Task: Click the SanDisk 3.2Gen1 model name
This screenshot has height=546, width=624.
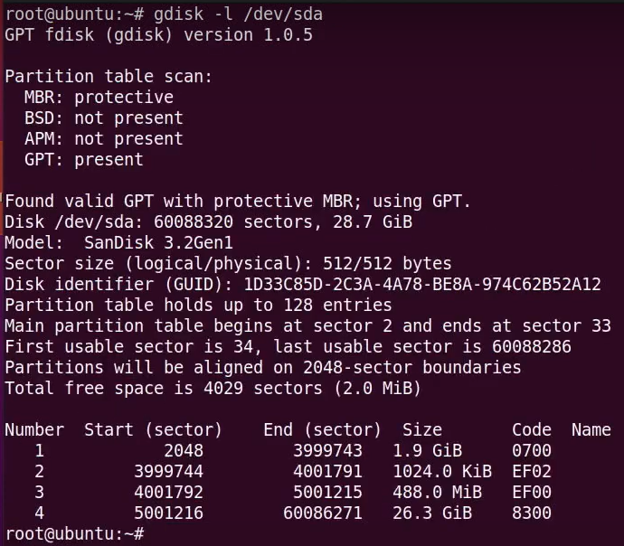Action: (158, 242)
